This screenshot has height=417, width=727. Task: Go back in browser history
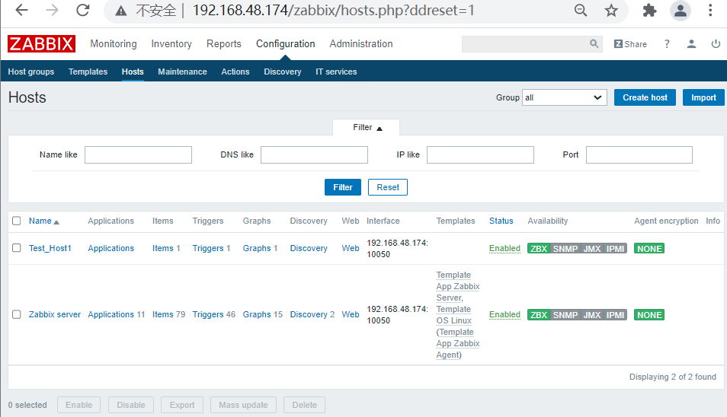pyautogui.click(x=22, y=10)
